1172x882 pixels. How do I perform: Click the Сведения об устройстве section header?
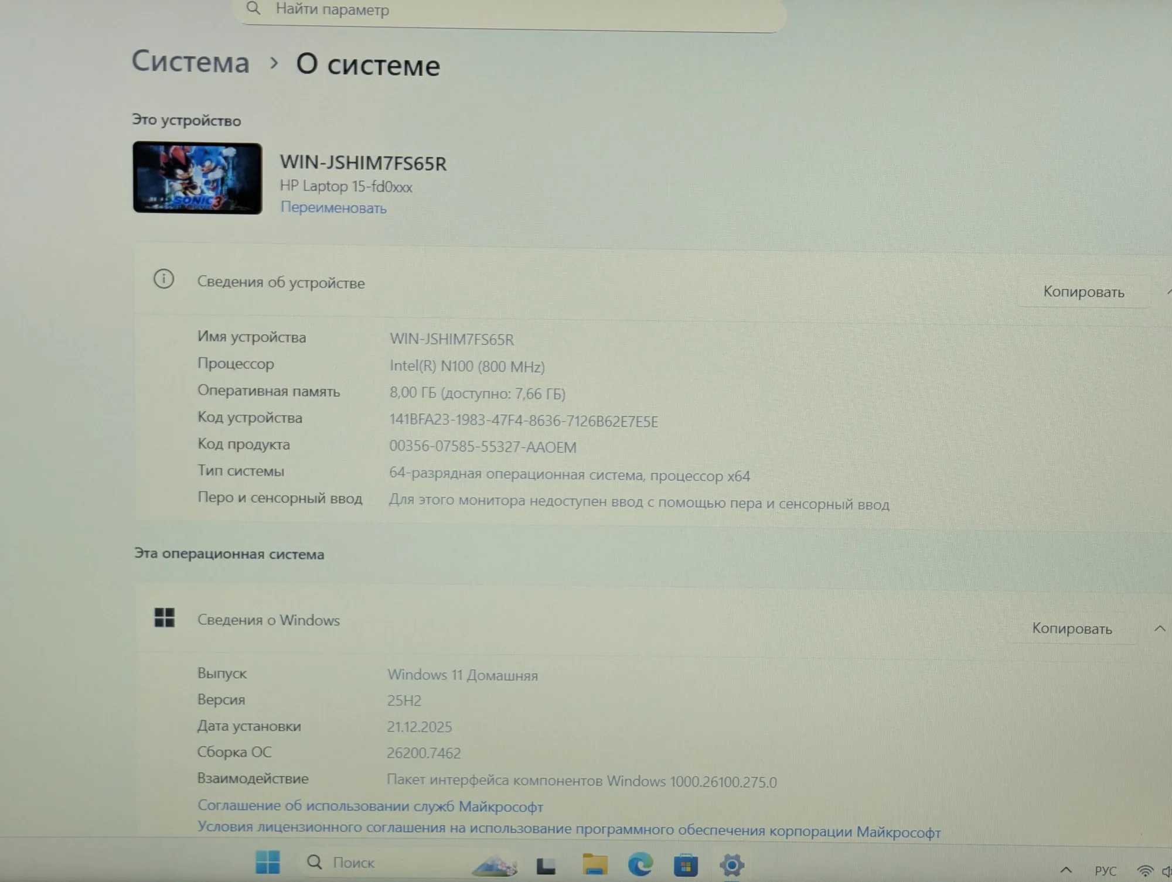[x=281, y=282]
